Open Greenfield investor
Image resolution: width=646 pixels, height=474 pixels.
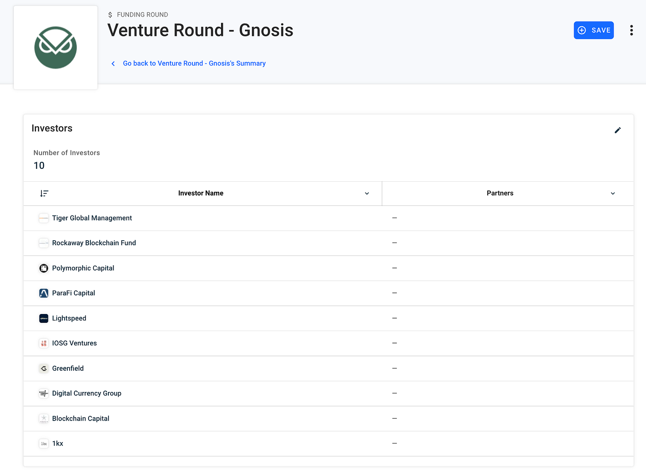tap(68, 368)
